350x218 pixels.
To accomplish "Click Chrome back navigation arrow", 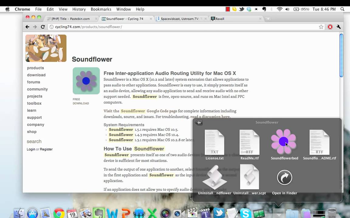I will point(27,27).
